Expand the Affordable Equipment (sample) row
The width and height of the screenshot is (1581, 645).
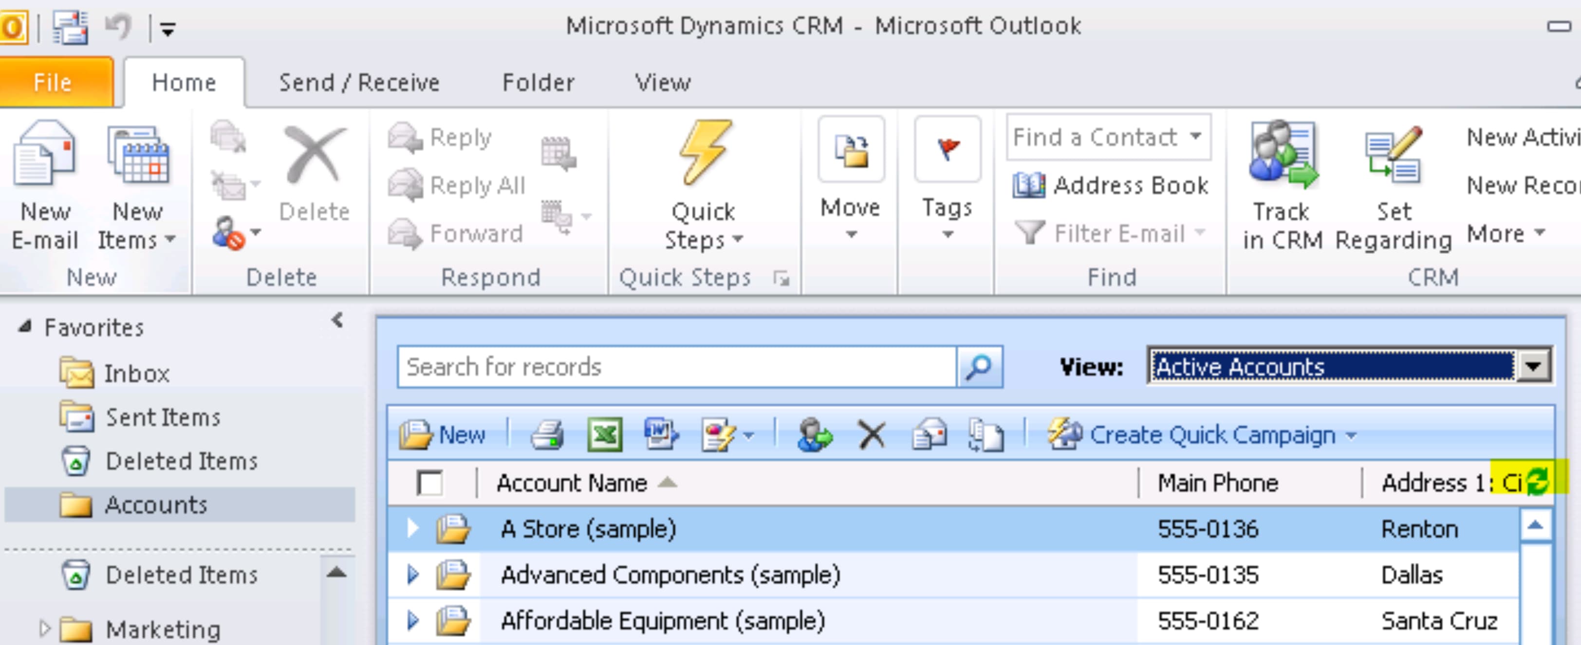pos(412,620)
